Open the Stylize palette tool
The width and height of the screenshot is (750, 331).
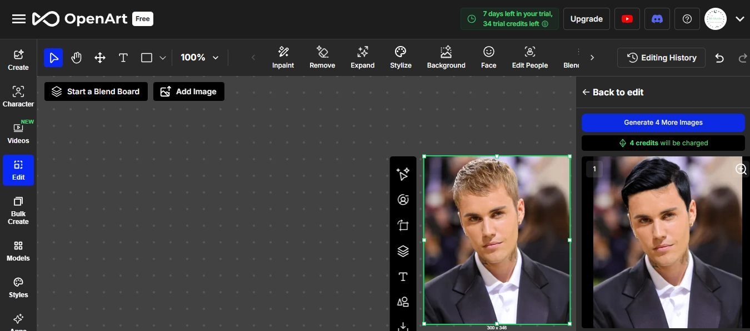tap(401, 58)
